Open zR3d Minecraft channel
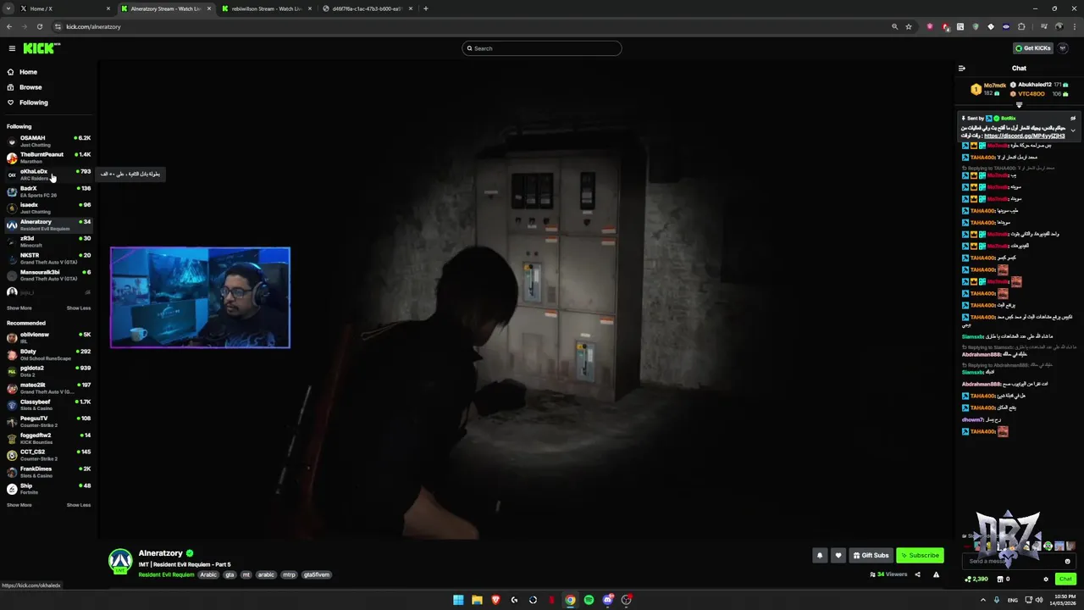1084x610 pixels. 48,241
